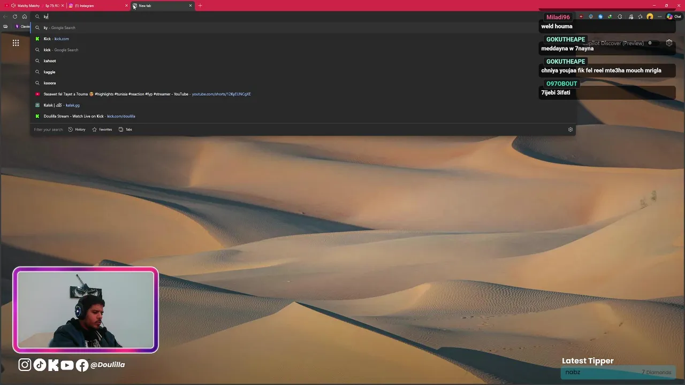Click the toolbar icon left of Clavier
Screen dimensions: 685x385
5,26
